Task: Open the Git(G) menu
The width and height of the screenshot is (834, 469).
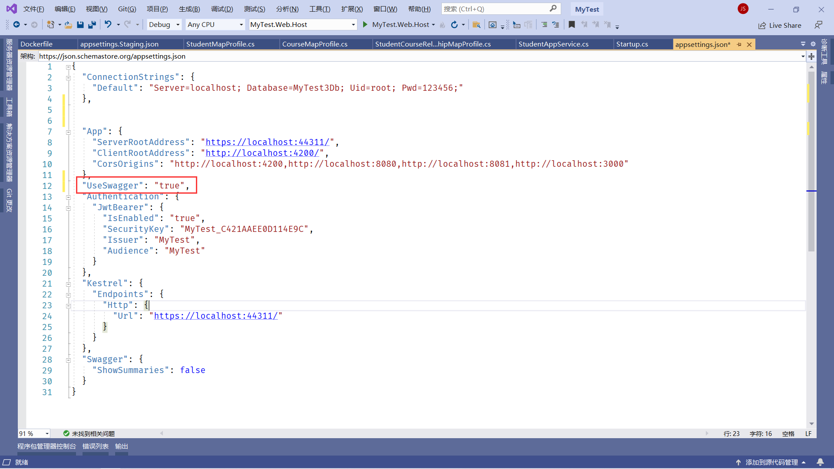Action: (x=127, y=9)
